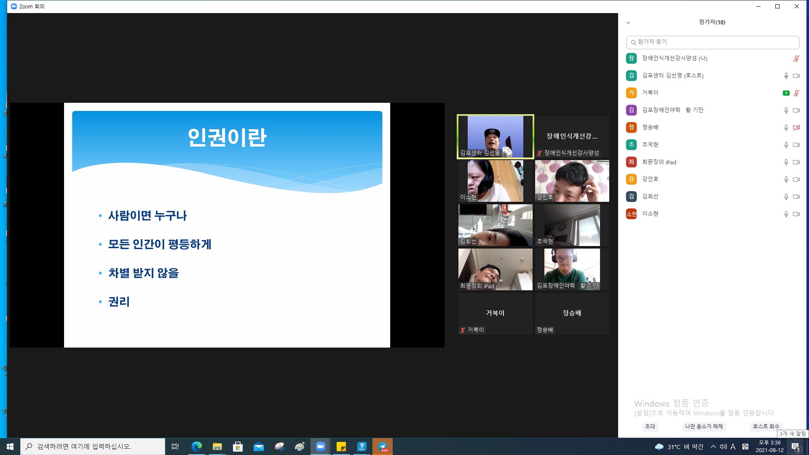Open Sticky Notes from taskbar
This screenshot has height=455, width=809.
[x=341, y=447]
